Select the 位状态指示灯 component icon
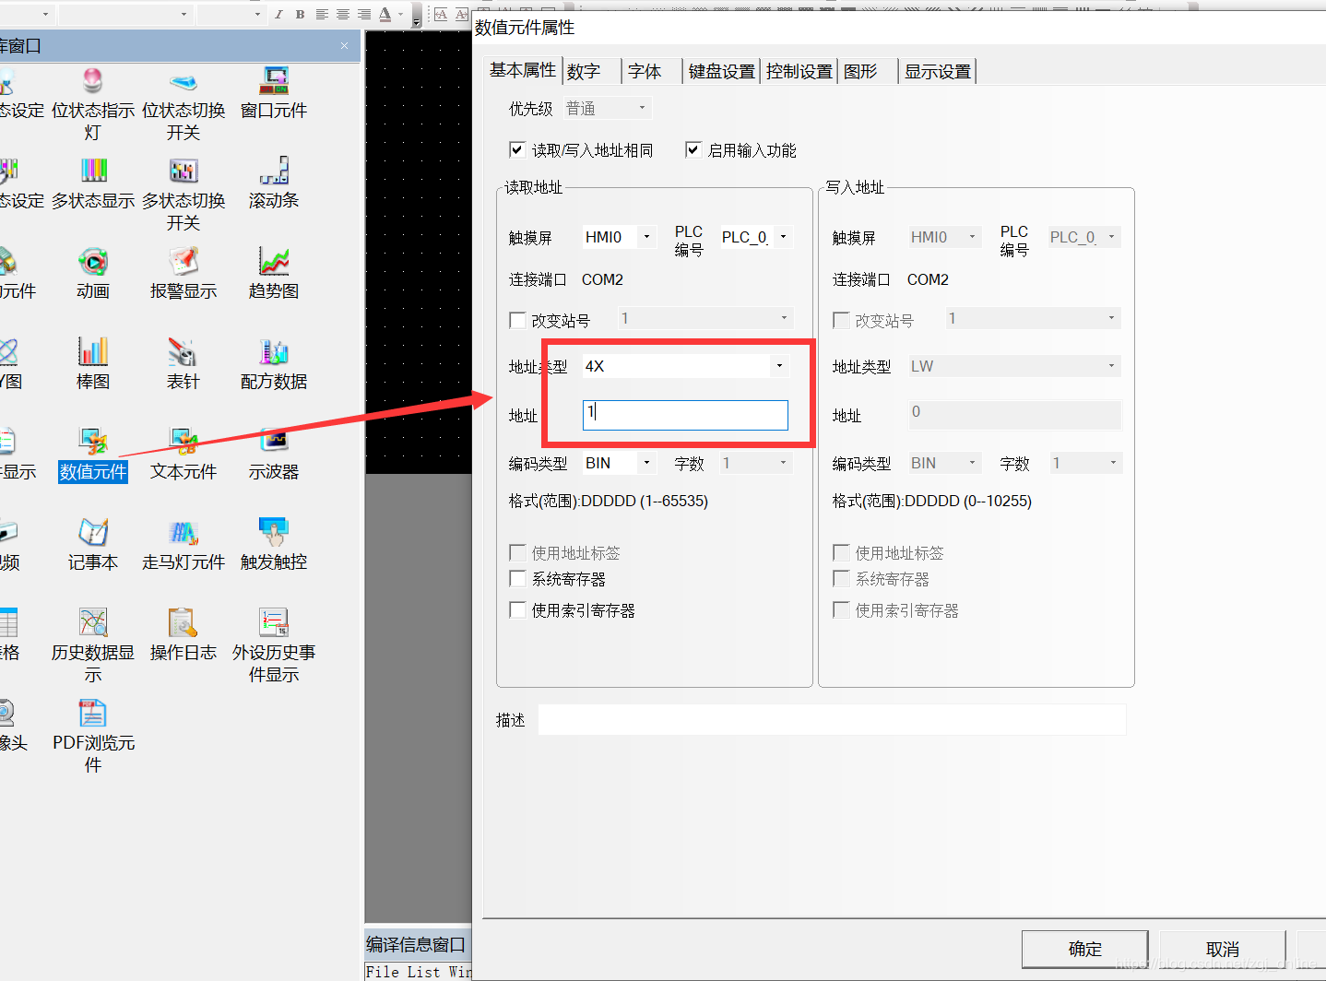Viewport: 1326px width, 981px height. [x=93, y=81]
